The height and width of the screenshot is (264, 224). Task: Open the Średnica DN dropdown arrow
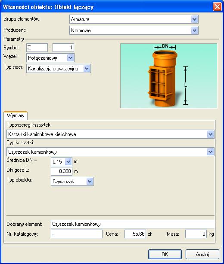point(68,162)
